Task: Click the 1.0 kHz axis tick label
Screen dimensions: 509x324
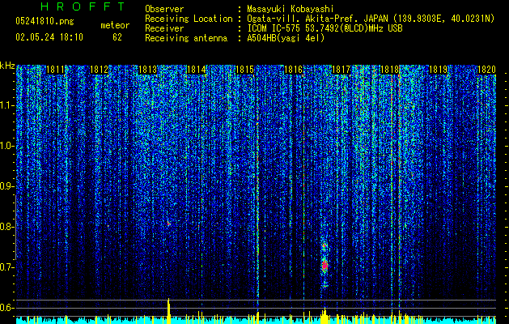Action: click(x=7, y=146)
